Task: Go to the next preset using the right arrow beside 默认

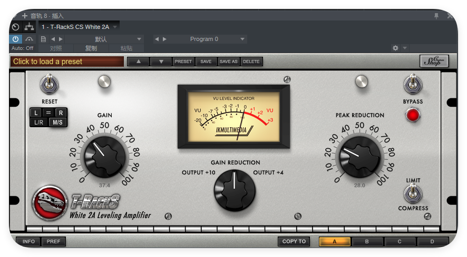Action: click(x=61, y=39)
